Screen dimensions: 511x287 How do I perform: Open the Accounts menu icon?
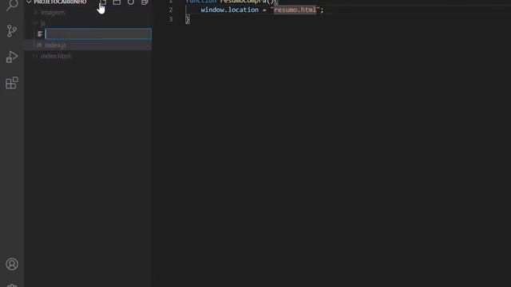12,264
